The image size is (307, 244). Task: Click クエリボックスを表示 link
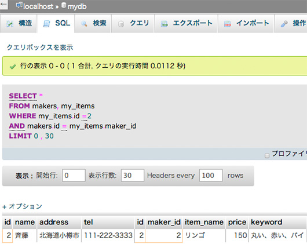click(40, 48)
